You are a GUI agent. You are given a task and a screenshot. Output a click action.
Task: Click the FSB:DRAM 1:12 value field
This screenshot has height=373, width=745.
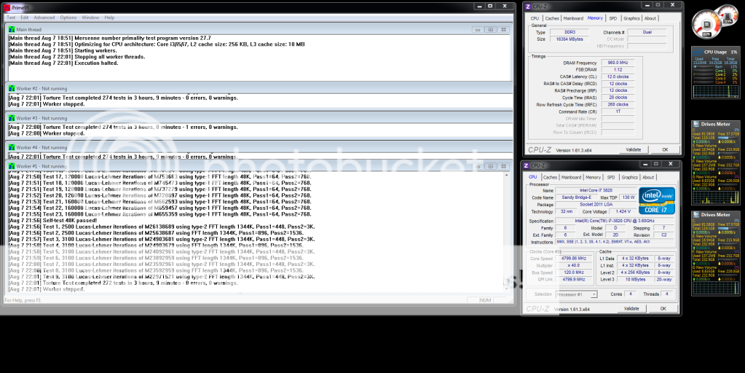(x=618, y=69)
